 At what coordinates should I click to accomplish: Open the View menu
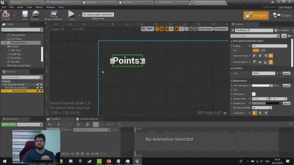[29, 7]
